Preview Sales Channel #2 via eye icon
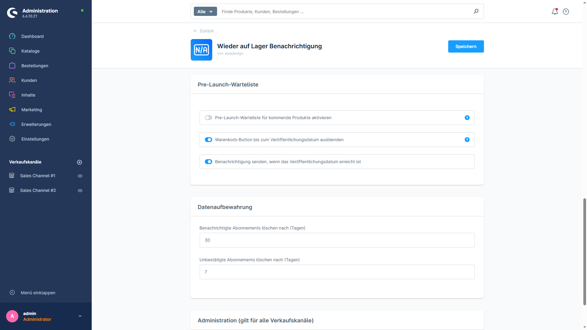This screenshot has height=330, width=587. coord(80,191)
